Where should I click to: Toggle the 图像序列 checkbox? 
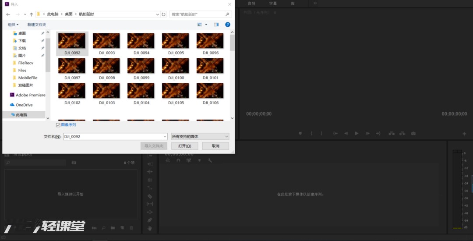[x=58, y=125]
